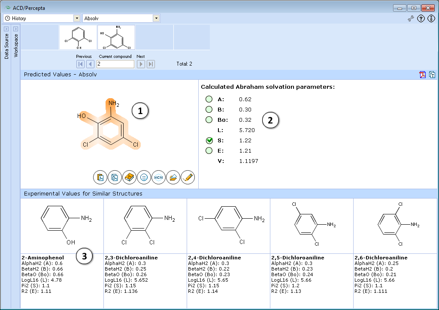The width and height of the screenshot is (439, 310).
Task: Select the E parameter radio button
Action: [x=209, y=150]
